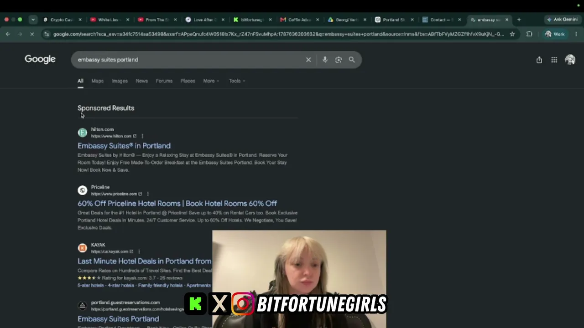Open options menu for KAYAK ad
Image resolution: width=584 pixels, height=328 pixels.
pyautogui.click(x=139, y=251)
